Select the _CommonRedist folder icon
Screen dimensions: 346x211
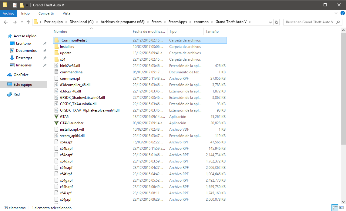[x=56, y=40]
